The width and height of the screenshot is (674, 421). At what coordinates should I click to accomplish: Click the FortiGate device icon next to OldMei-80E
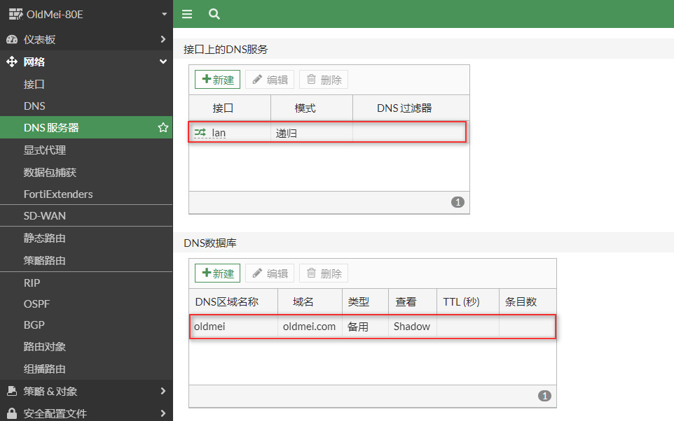[x=16, y=14]
